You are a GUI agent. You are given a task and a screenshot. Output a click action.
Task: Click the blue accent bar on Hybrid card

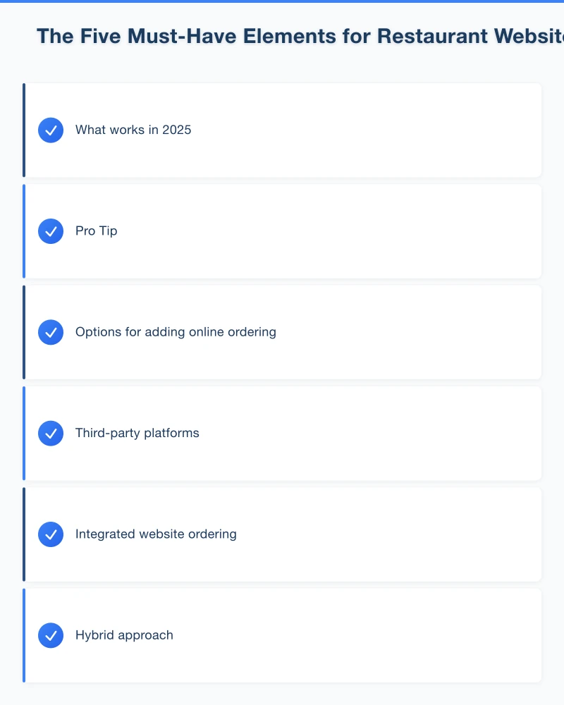[x=24, y=635]
